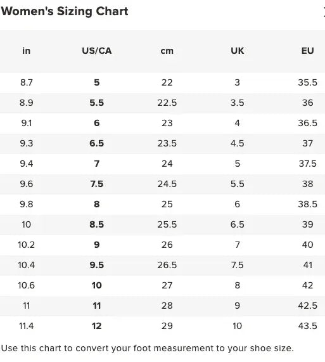Click the 22.5 cm cell
This screenshot has height=362, width=325.
(167, 103)
